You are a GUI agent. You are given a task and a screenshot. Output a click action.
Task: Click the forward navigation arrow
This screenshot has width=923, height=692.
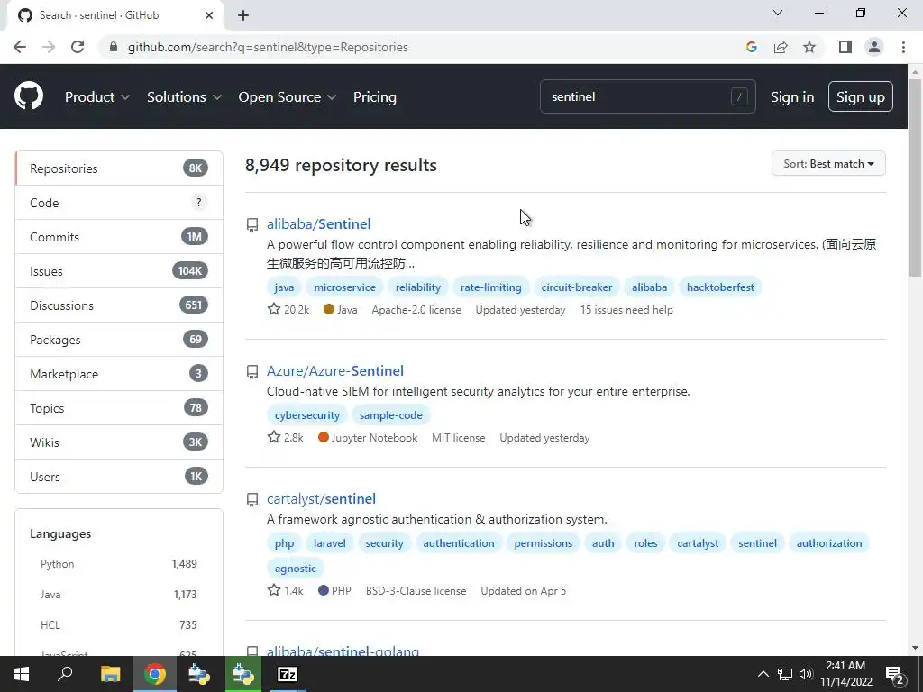click(x=49, y=47)
